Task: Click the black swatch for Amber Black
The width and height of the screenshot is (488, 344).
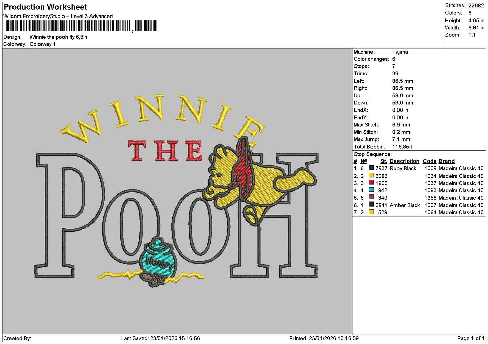Action: [x=371, y=205]
